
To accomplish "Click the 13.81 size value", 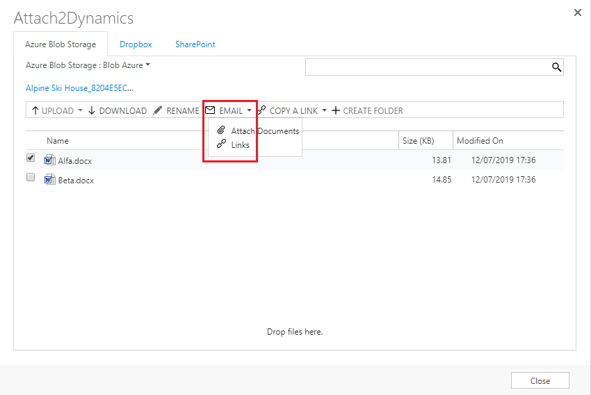I will [442, 160].
